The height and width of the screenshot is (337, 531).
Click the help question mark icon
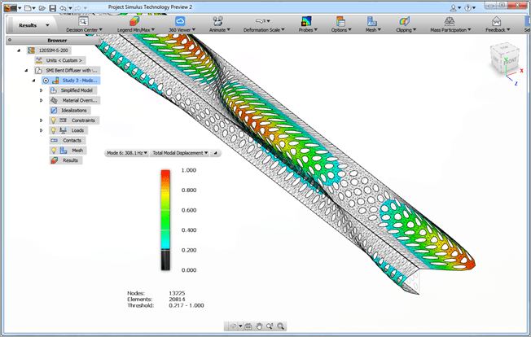click(468, 7)
